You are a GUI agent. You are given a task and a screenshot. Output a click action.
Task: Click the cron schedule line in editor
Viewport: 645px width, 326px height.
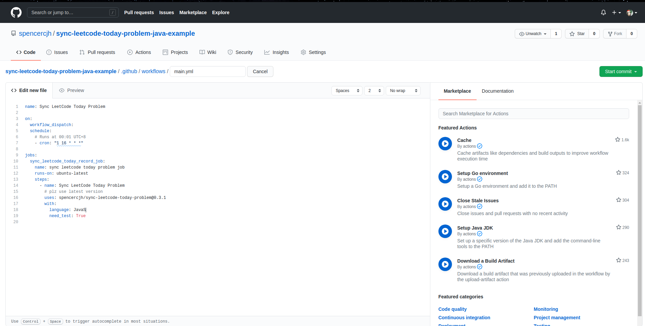click(x=59, y=143)
